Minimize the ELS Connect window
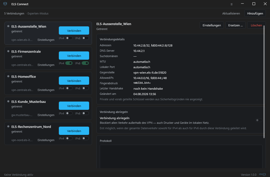The width and height of the screenshot is (270, 177). 242,4
